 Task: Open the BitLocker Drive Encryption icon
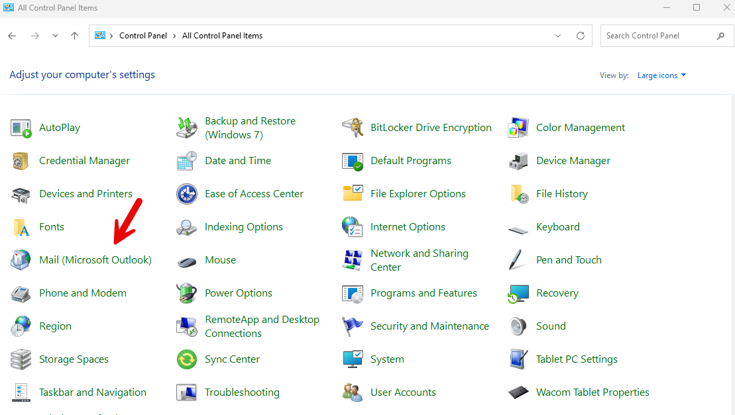pos(353,128)
